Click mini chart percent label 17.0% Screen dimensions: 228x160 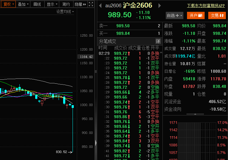(222, 123)
